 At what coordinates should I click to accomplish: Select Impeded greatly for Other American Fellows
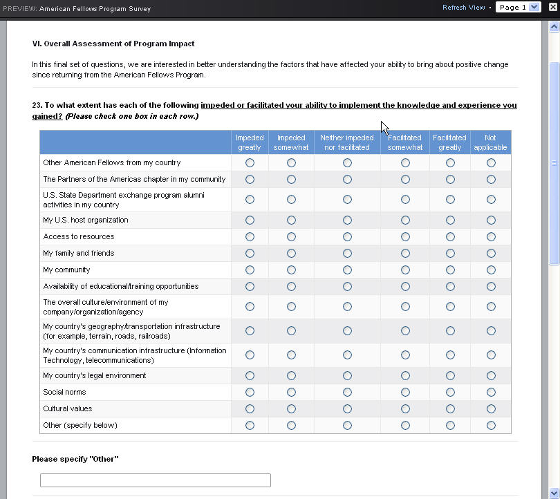pos(250,163)
